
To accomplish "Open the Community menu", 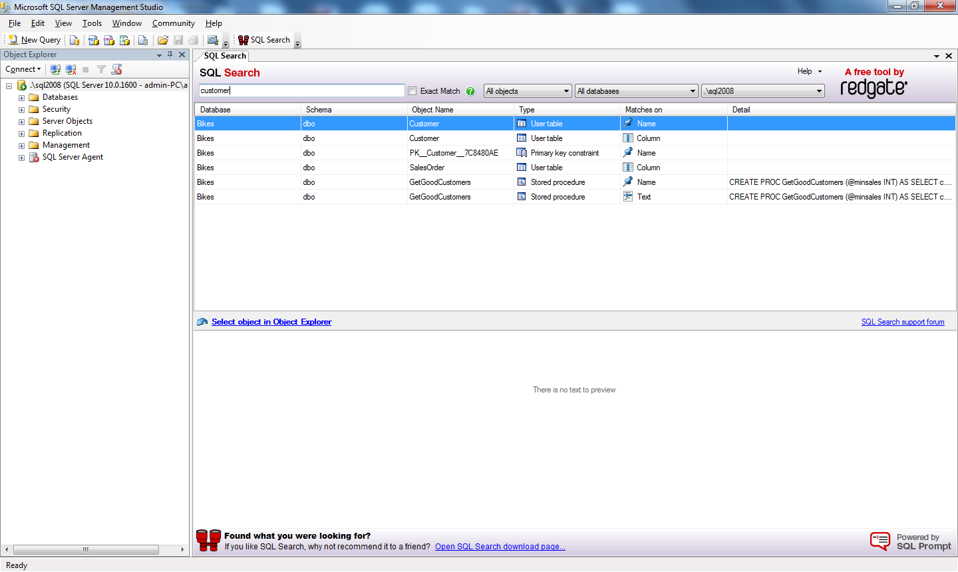I will point(173,23).
